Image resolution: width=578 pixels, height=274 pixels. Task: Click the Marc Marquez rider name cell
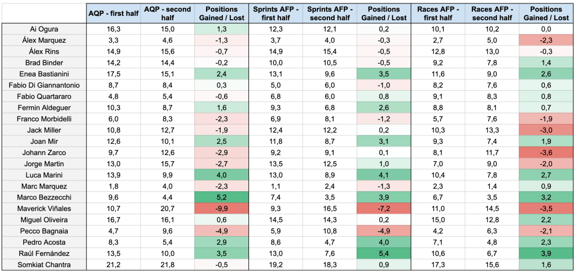click(x=45, y=185)
